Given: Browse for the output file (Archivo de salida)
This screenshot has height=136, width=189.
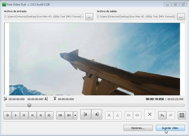Looking at the screenshot, I should pyautogui.click(x=181, y=17).
